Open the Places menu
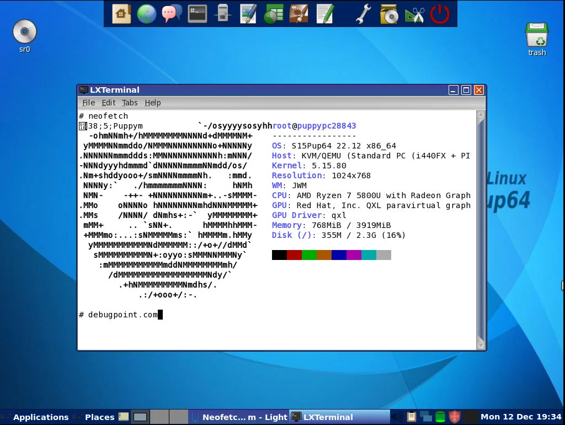 pos(94,417)
